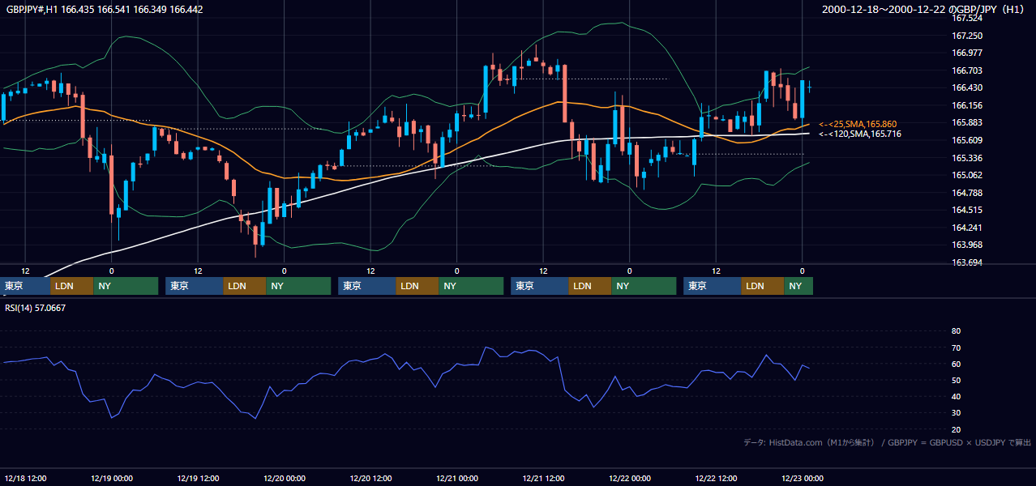Click the 12/22 12:00 time axis label

[716, 479]
